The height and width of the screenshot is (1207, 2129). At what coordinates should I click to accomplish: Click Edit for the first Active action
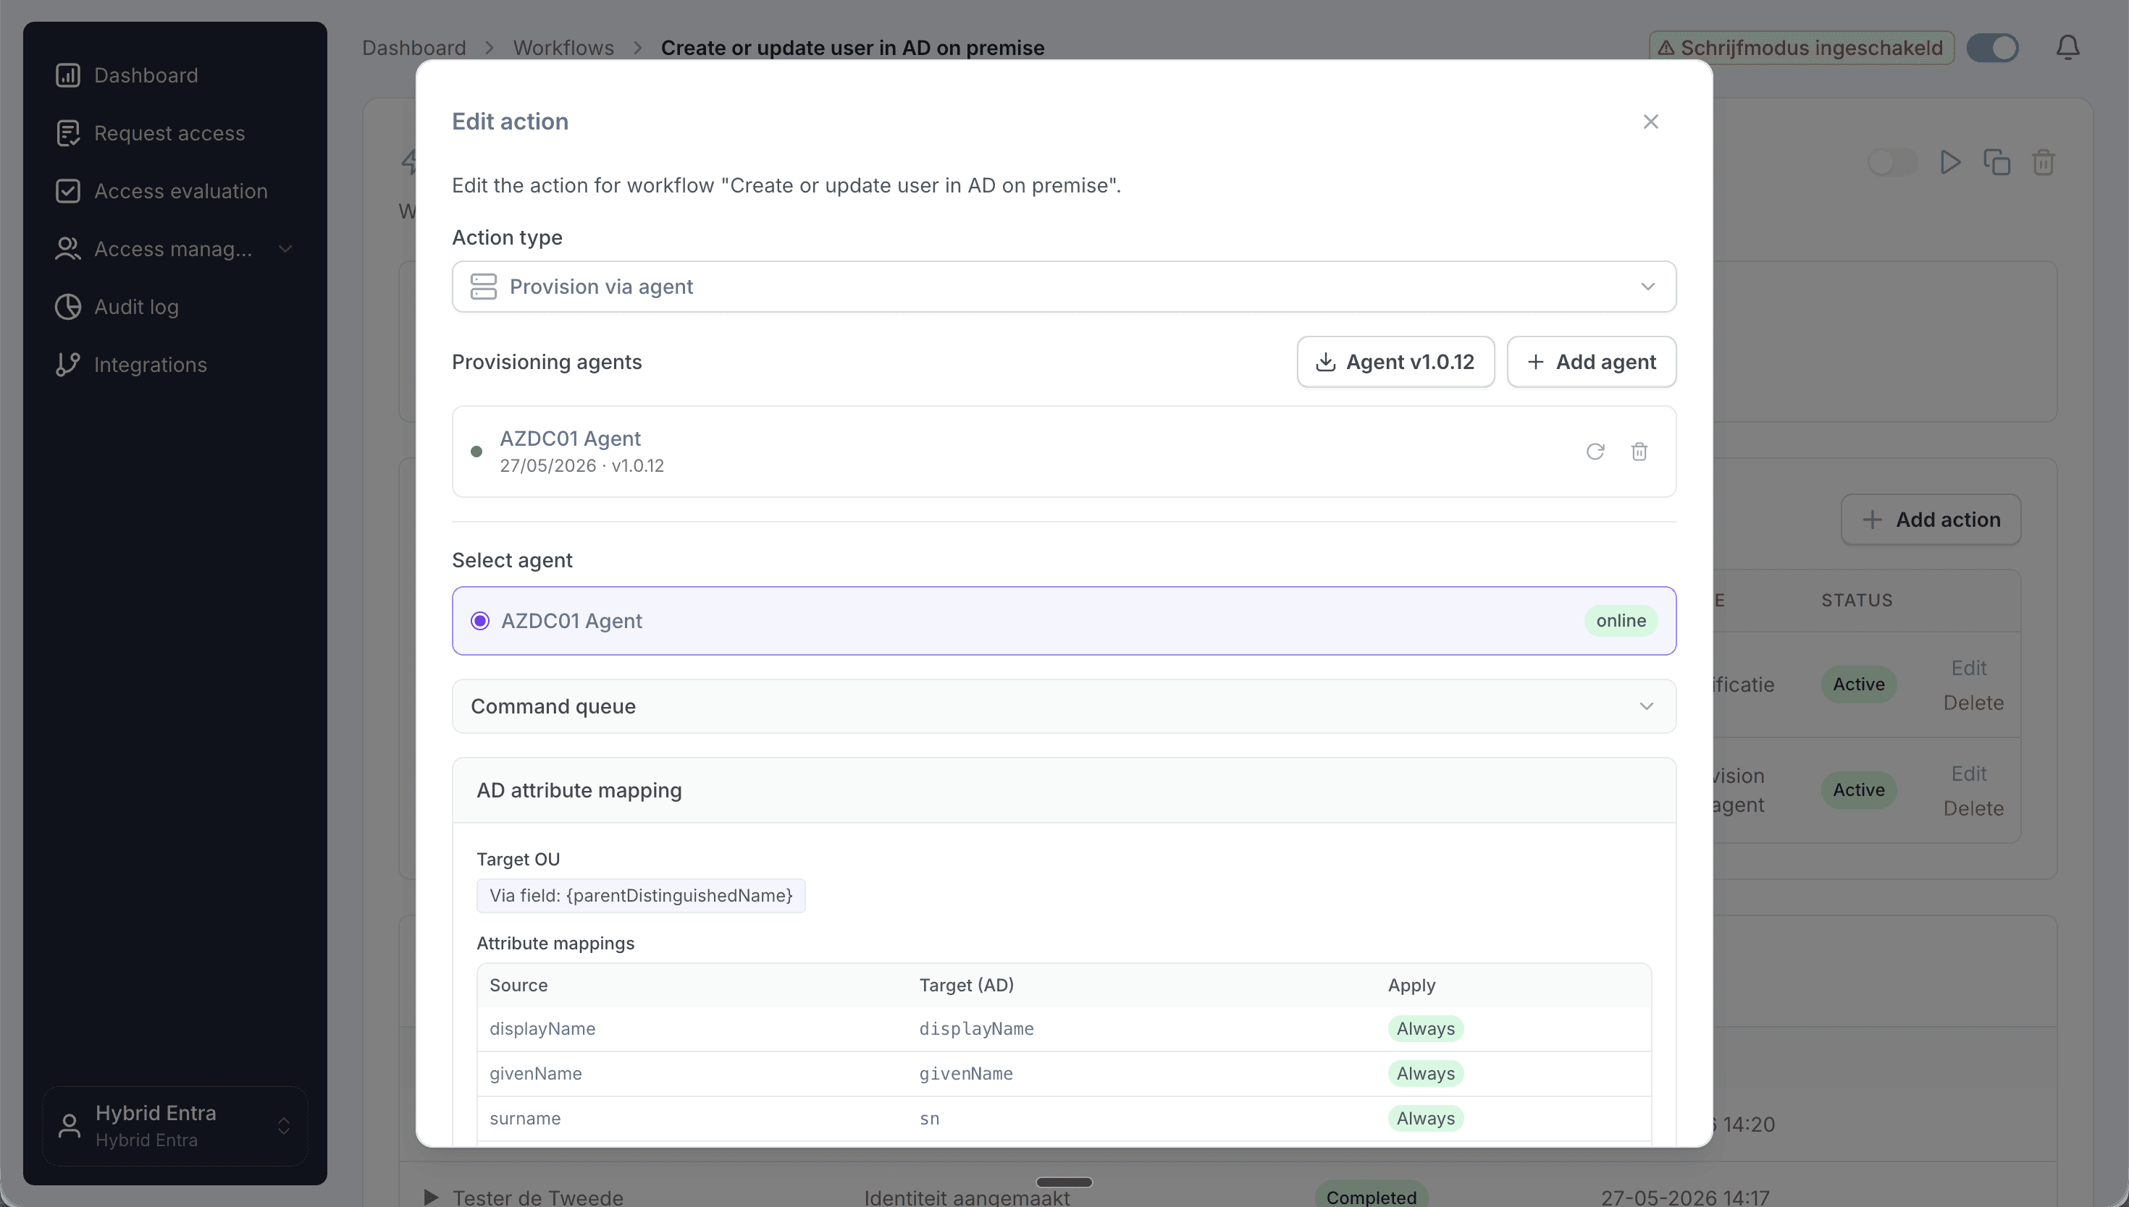[1968, 668]
